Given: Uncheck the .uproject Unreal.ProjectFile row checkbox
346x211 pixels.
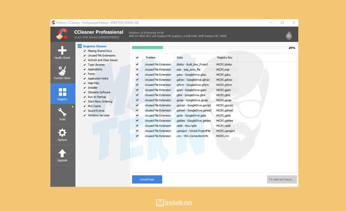Looking at the screenshot, I should click(x=137, y=130).
